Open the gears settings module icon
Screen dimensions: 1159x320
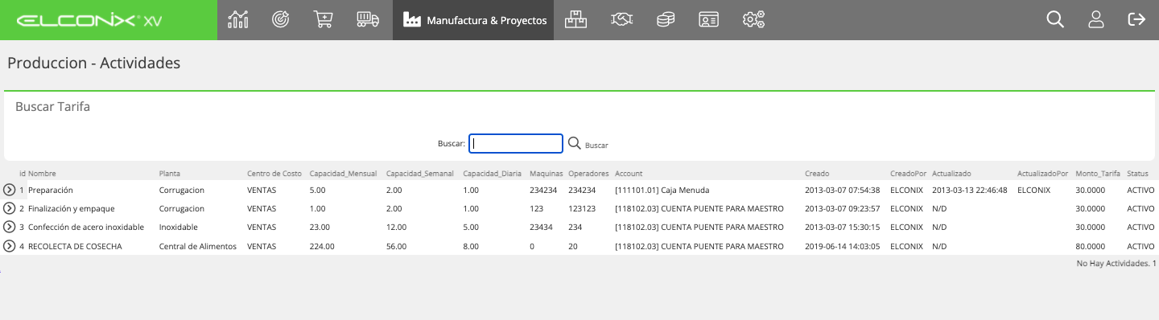753,20
